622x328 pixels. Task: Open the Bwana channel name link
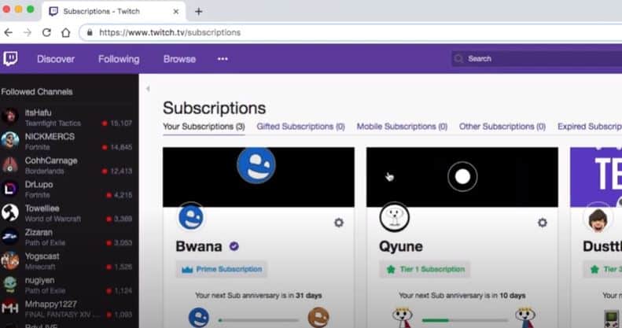(x=199, y=246)
